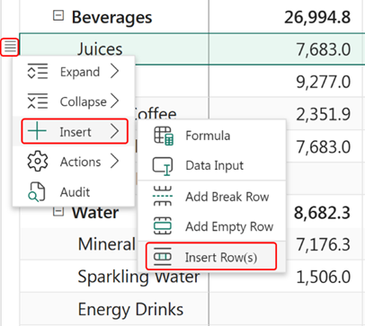Select the Actions menu entry

(x=74, y=162)
